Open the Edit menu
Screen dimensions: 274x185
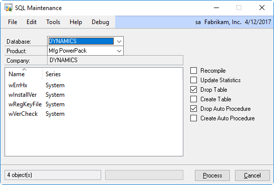point(32,22)
